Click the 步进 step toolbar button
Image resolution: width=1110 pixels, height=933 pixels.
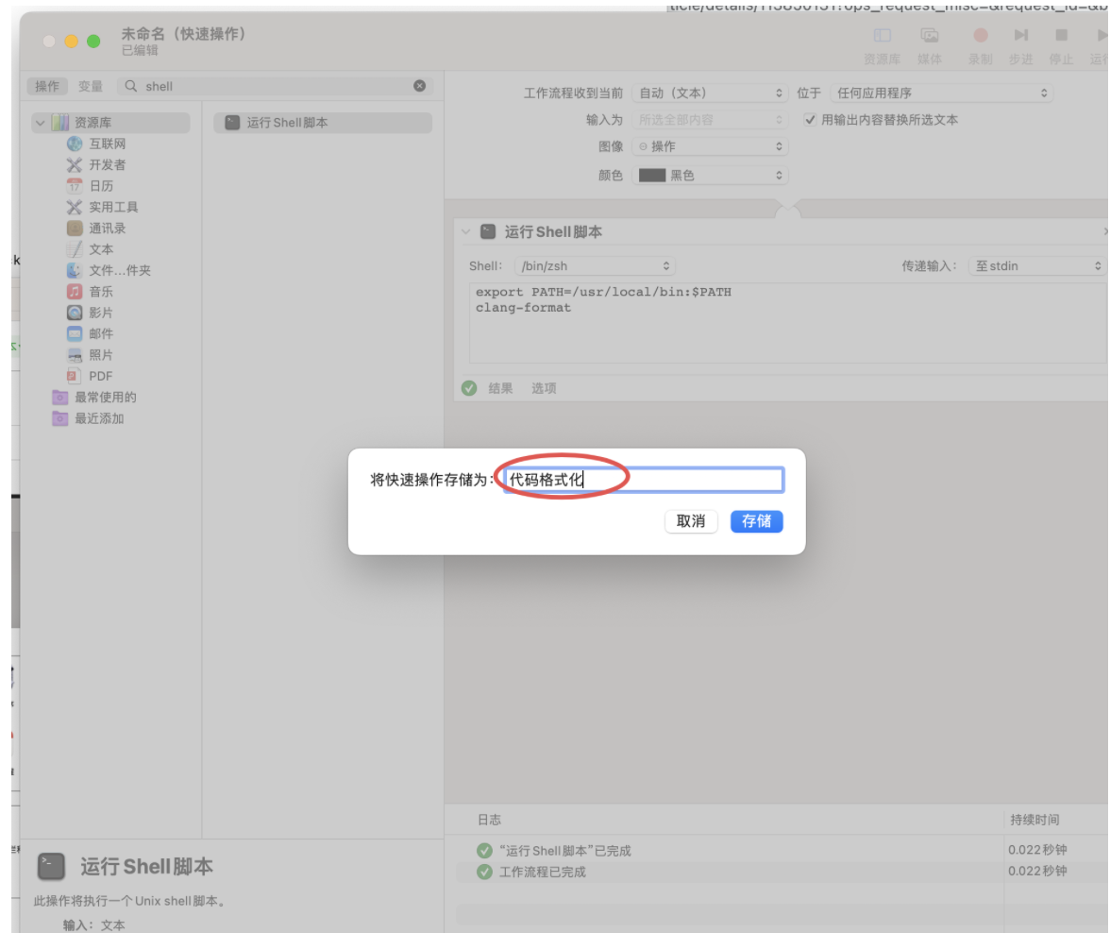pyautogui.click(x=1021, y=36)
